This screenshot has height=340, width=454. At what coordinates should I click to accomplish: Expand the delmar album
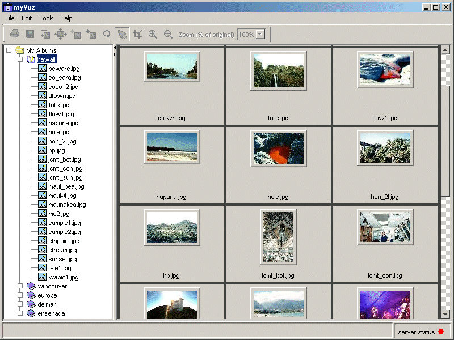[20, 304]
